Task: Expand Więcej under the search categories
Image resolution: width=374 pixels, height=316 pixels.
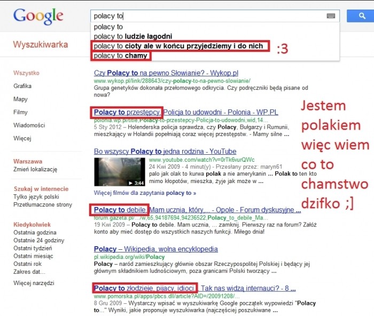Action: pyautogui.click(x=22, y=139)
